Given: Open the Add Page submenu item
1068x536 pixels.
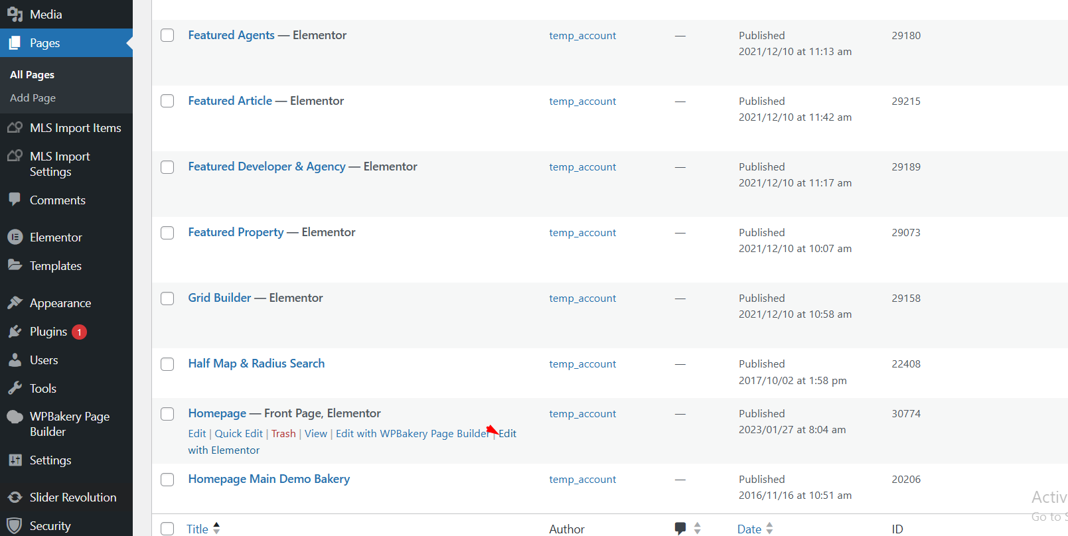Looking at the screenshot, I should [x=33, y=98].
